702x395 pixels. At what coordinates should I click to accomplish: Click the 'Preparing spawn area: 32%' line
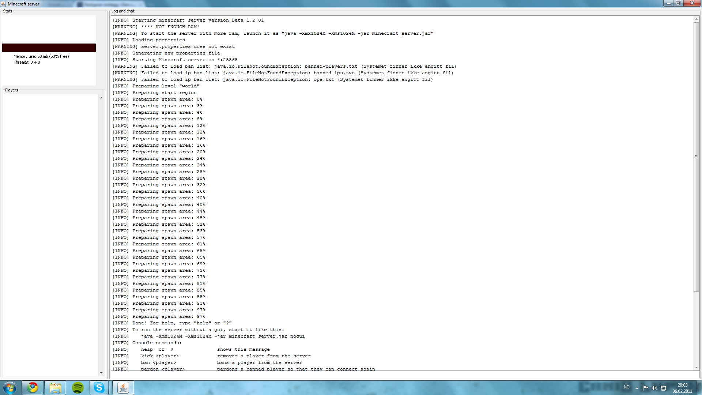(159, 185)
